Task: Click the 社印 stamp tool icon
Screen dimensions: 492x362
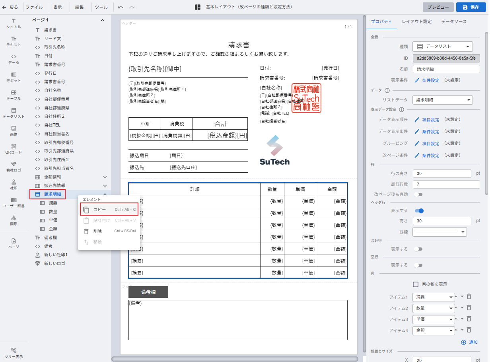Action: click(14, 184)
